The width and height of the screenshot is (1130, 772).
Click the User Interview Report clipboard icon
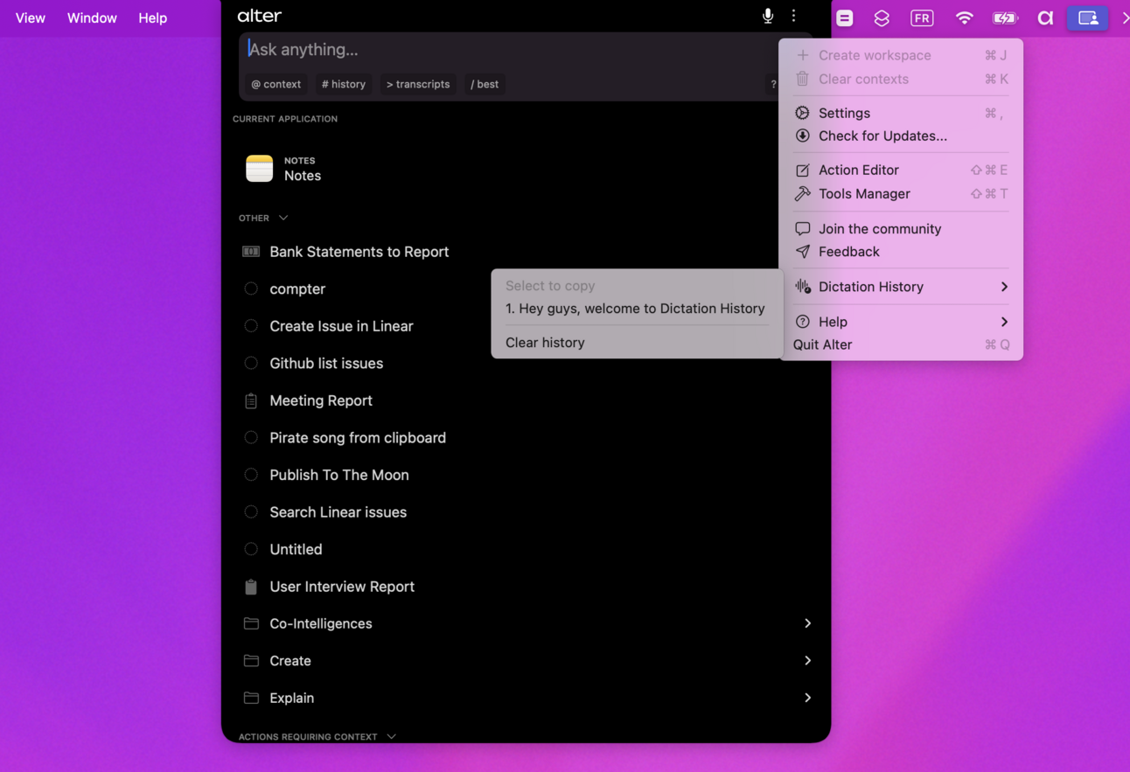pos(251,587)
